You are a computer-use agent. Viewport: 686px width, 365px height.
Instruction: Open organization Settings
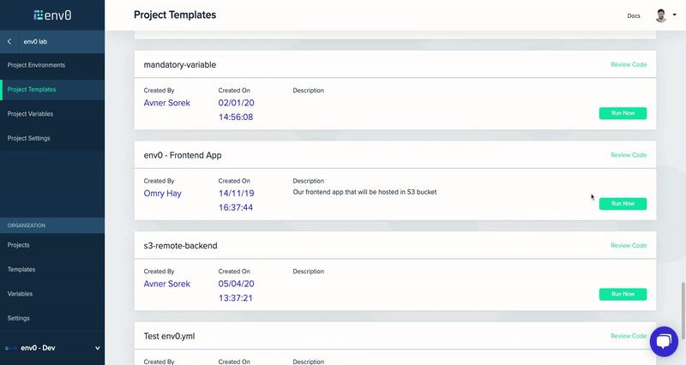coord(19,318)
